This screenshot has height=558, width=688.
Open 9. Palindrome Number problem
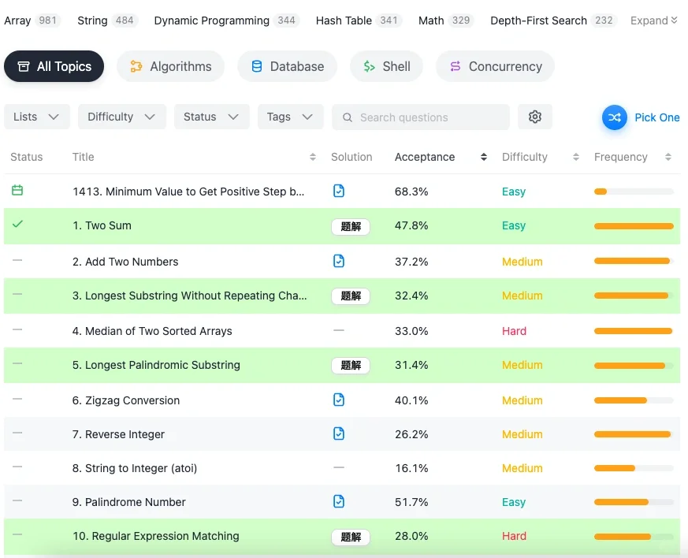[x=129, y=502]
